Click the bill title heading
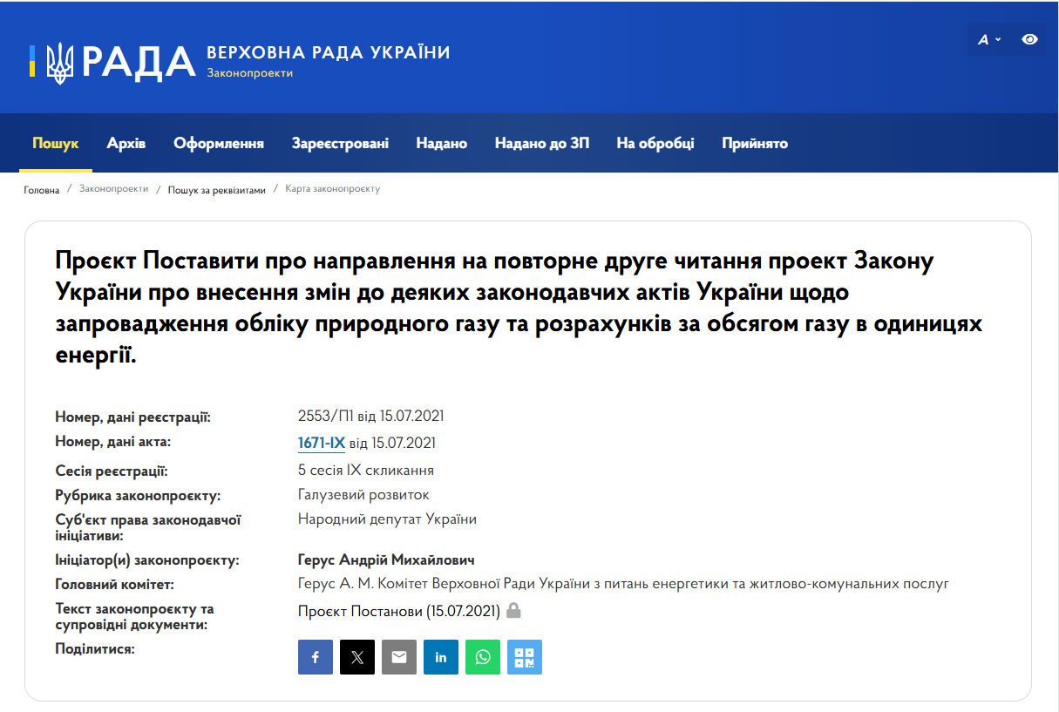The width and height of the screenshot is (1059, 712). (x=520, y=308)
